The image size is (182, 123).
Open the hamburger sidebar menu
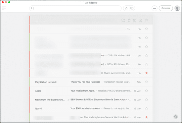[4, 8]
